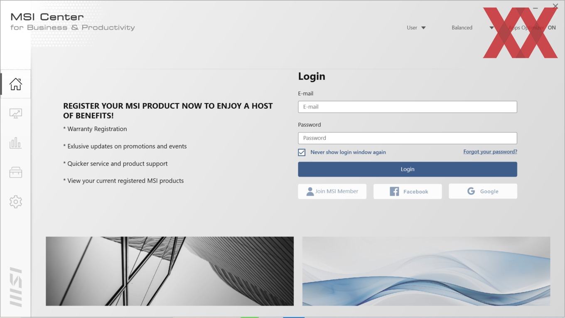The width and height of the screenshot is (565, 318).
Task: Click the Quicker service and product support text
Action: point(115,164)
